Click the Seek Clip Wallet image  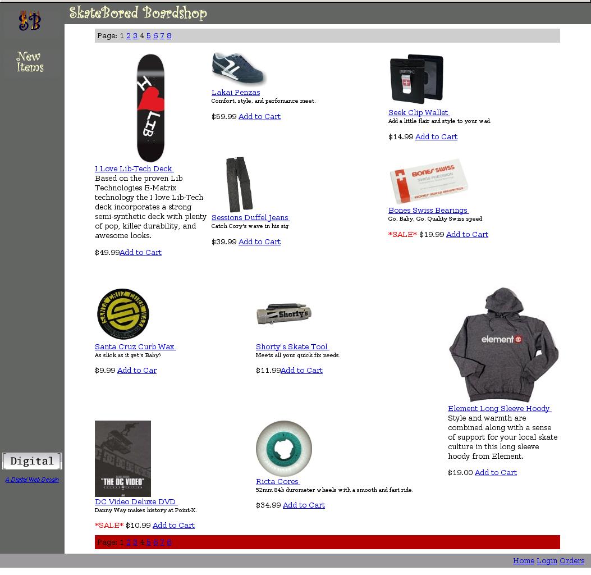coord(416,79)
